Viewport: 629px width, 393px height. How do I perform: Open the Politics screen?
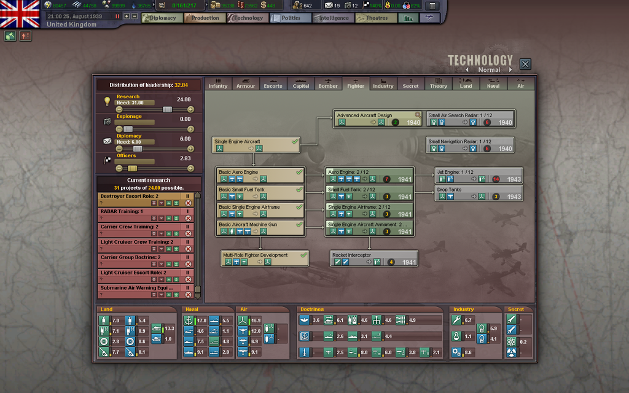point(291,18)
